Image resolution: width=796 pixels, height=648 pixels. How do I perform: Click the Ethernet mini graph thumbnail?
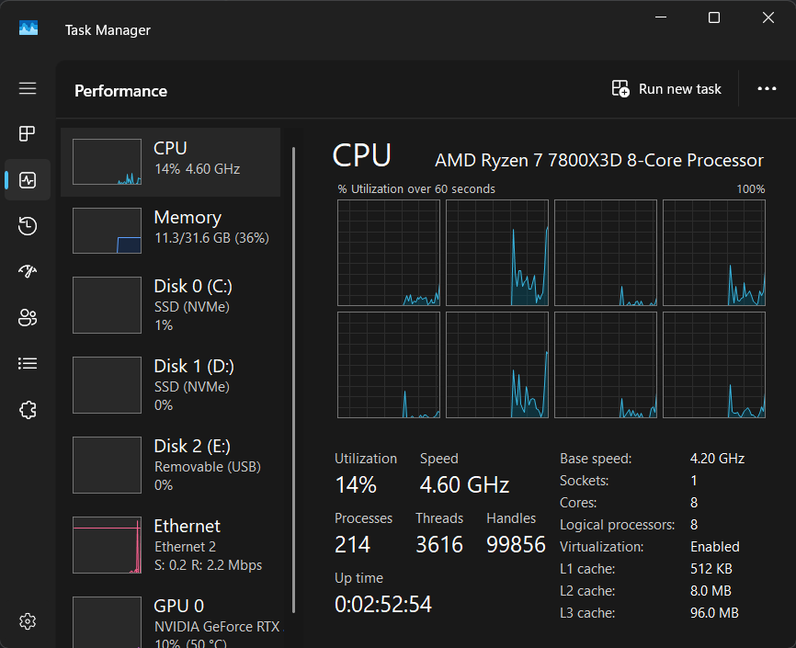[108, 545]
